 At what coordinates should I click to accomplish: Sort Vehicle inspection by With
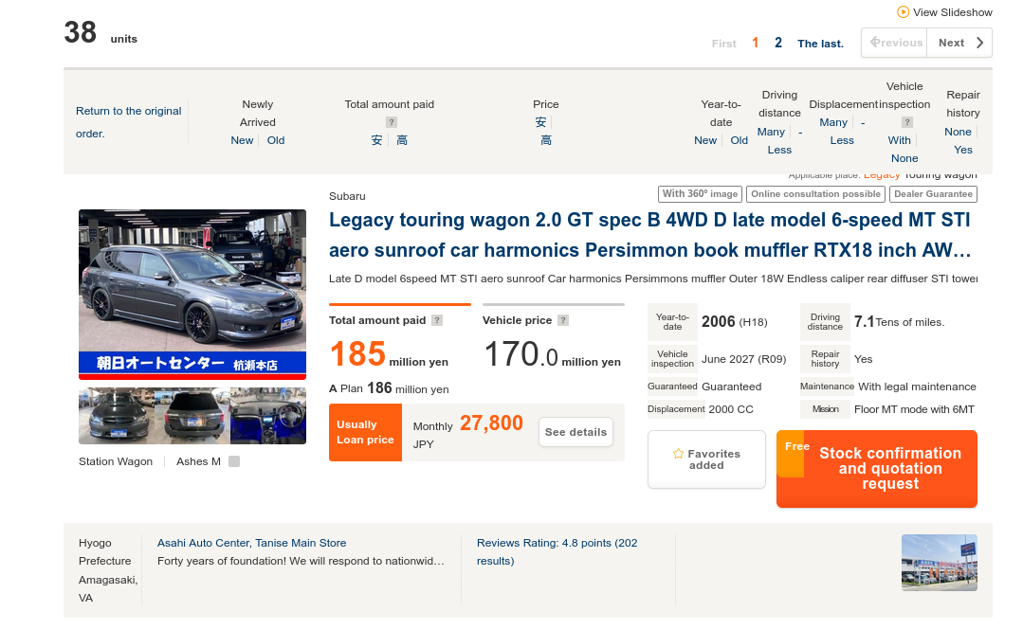[899, 140]
